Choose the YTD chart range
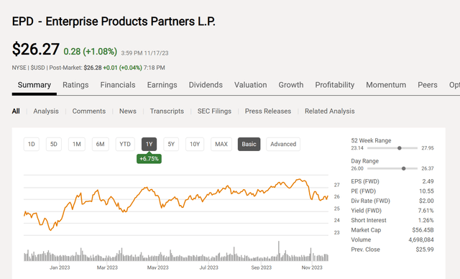 click(125, 144)
